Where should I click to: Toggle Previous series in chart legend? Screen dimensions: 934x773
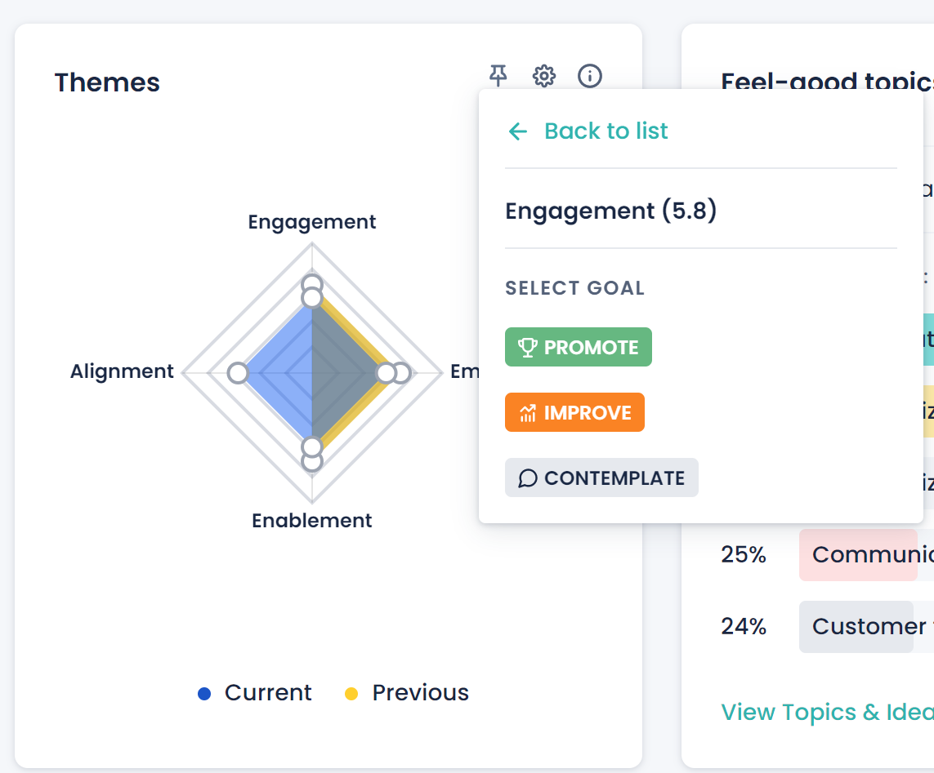pos(407,693)
